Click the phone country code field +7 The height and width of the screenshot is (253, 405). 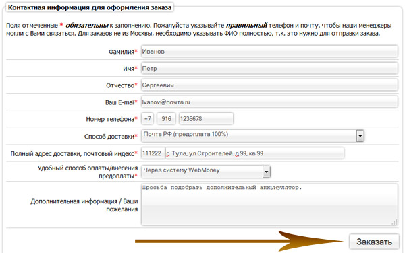point(147,118)
